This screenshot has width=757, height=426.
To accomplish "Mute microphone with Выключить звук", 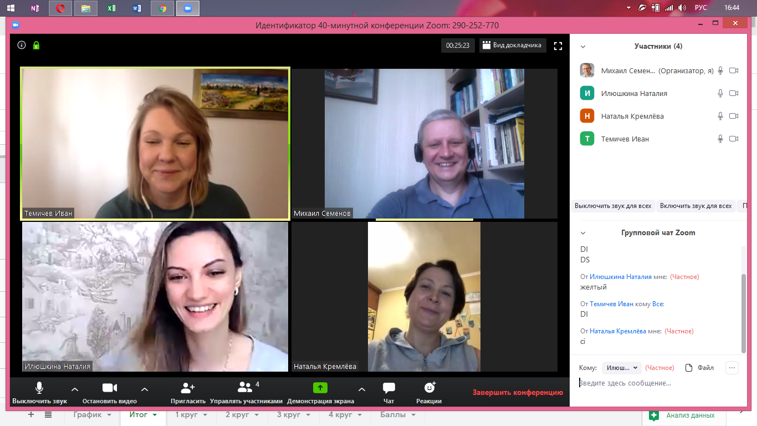I will 39,393.
